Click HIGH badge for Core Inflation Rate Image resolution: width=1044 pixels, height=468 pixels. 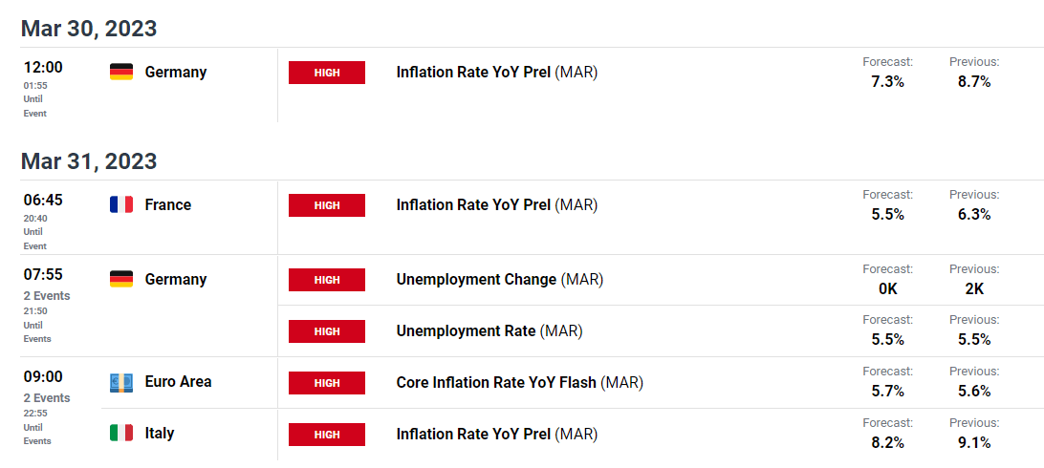327,383
